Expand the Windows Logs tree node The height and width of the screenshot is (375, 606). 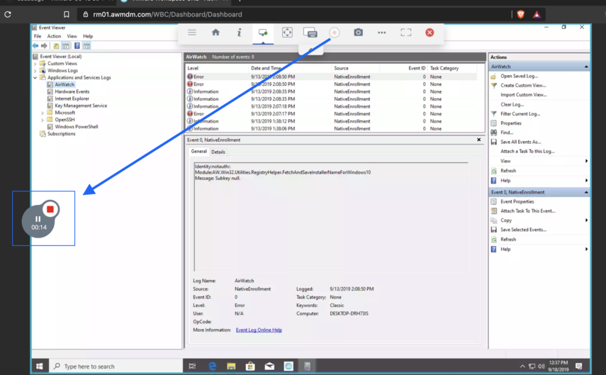click(35, 71)
